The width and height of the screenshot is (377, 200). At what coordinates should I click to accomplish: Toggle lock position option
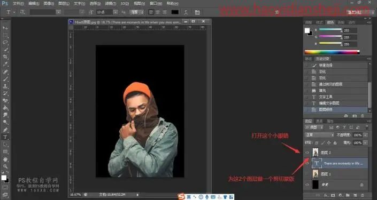(x=329, y=143)
